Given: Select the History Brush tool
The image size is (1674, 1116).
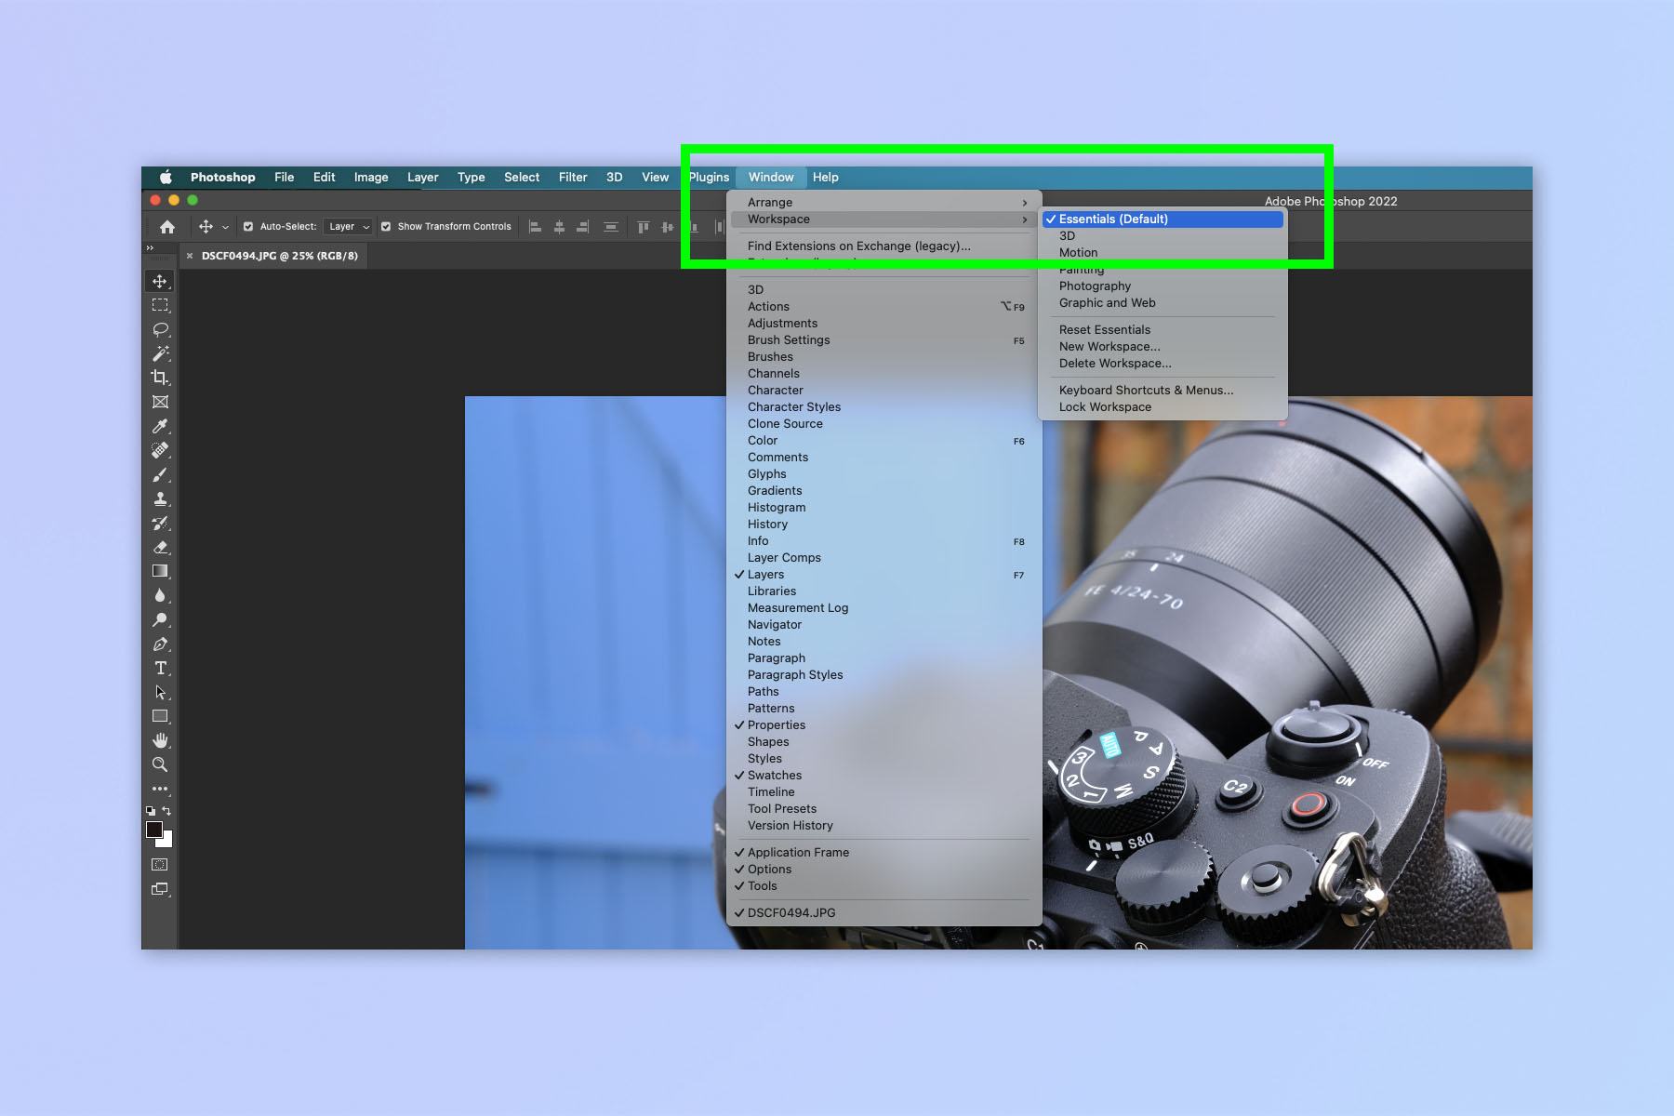Looking at the screenshot, I should click(160, 523).
